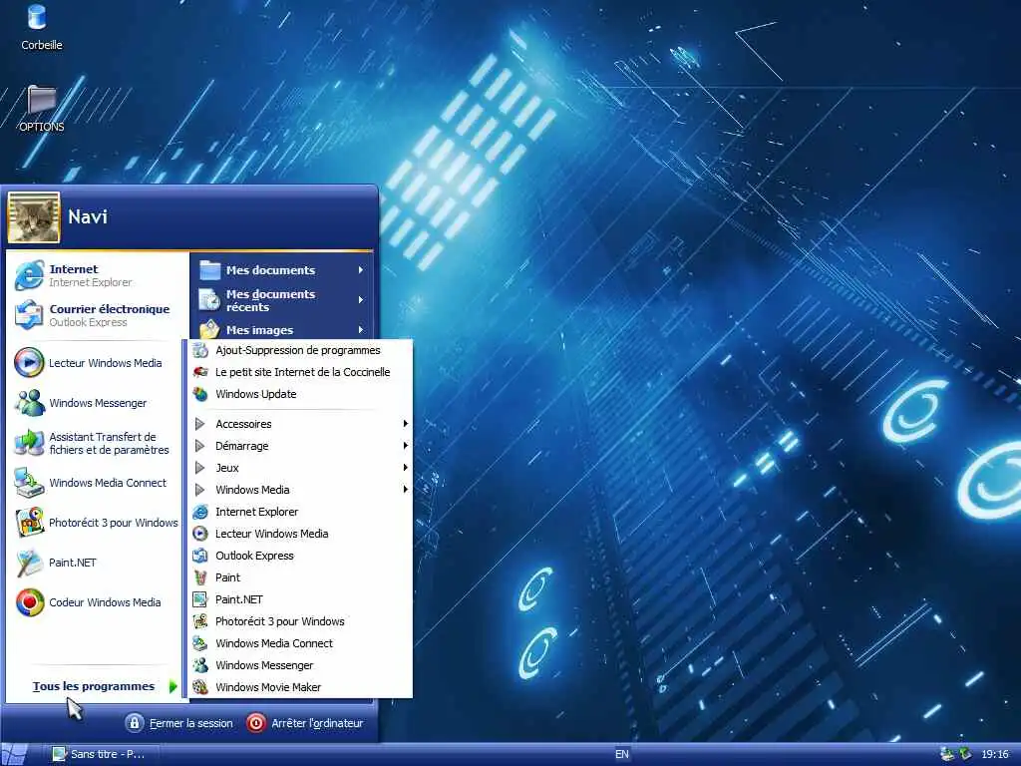Open the Mes documents folder icon

pyautogui.click(x=209, y=269)
